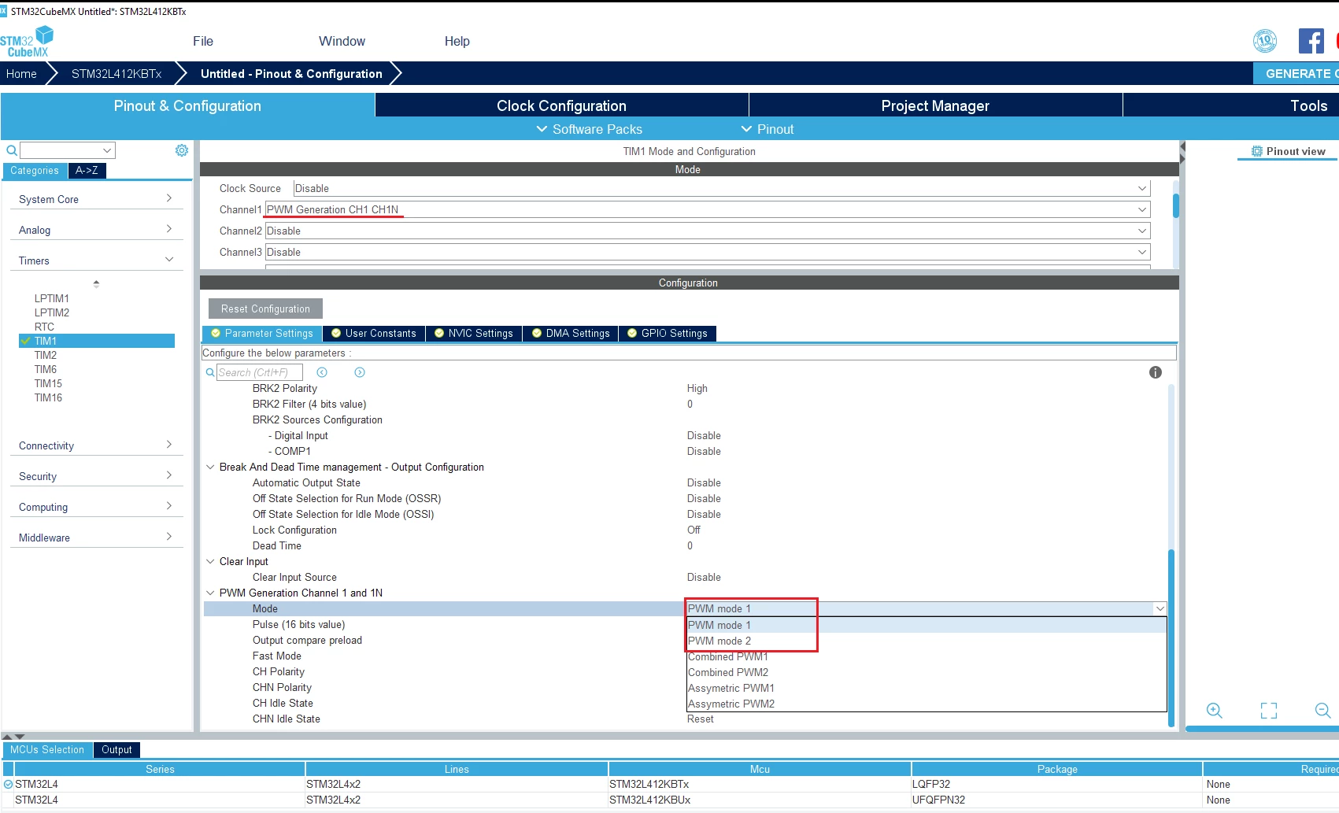Screen dimensions: 1339x813
Task: Click the categories search combo box
Action: click(x=68, y=150)
